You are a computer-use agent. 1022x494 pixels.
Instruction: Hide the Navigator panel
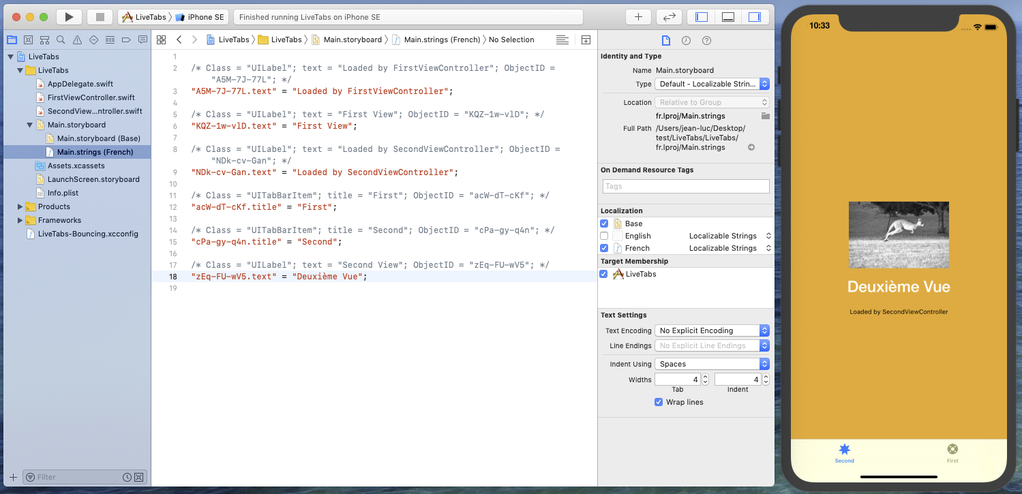click(701, 17)
